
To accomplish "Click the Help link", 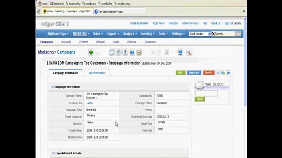I will [204, 23].
